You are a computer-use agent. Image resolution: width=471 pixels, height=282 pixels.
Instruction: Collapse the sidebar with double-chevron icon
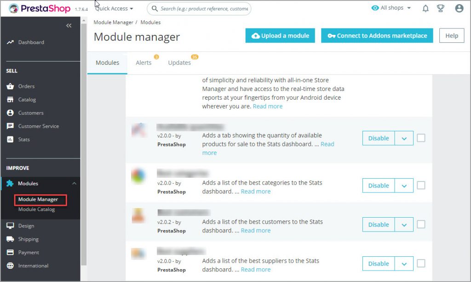(x=69, y=26)
